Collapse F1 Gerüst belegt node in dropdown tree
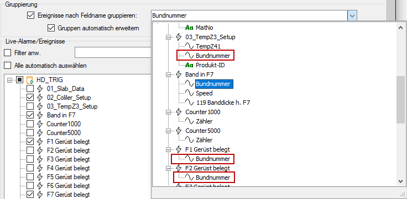Screen dimensions: 407x199 point(169,149)
